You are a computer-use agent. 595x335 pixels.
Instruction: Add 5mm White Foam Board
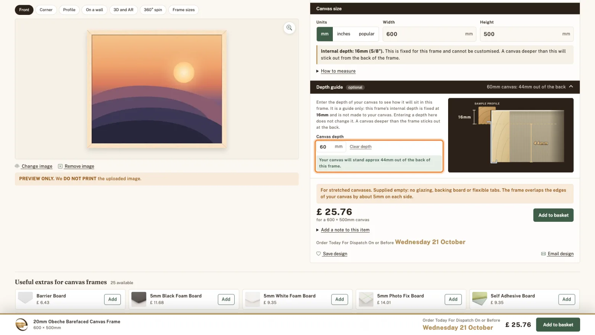pos(340,299)
